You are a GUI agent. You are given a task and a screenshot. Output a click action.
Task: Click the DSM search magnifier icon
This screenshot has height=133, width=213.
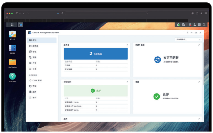pyautogui.click(x=204, y=24)
